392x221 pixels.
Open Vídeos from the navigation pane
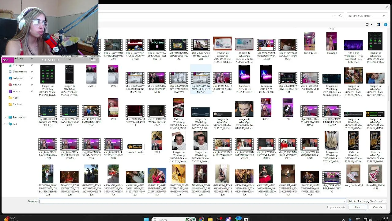pos(16,91)
